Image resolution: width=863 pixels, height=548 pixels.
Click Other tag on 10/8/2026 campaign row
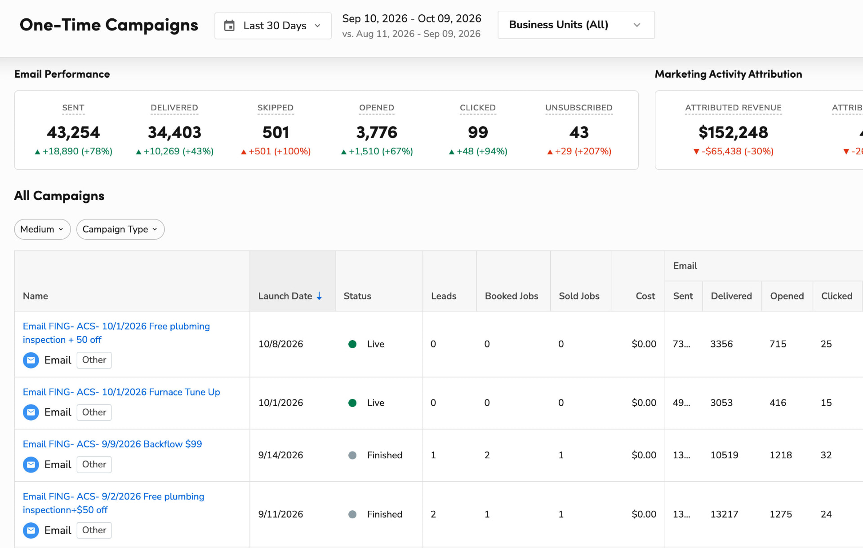point(94,360)
